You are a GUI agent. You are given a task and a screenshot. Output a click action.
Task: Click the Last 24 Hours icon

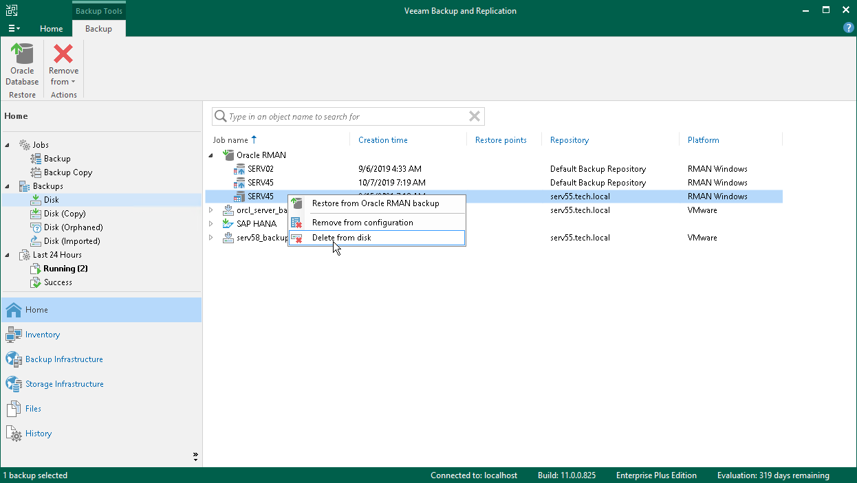click(x=24, y=255)
